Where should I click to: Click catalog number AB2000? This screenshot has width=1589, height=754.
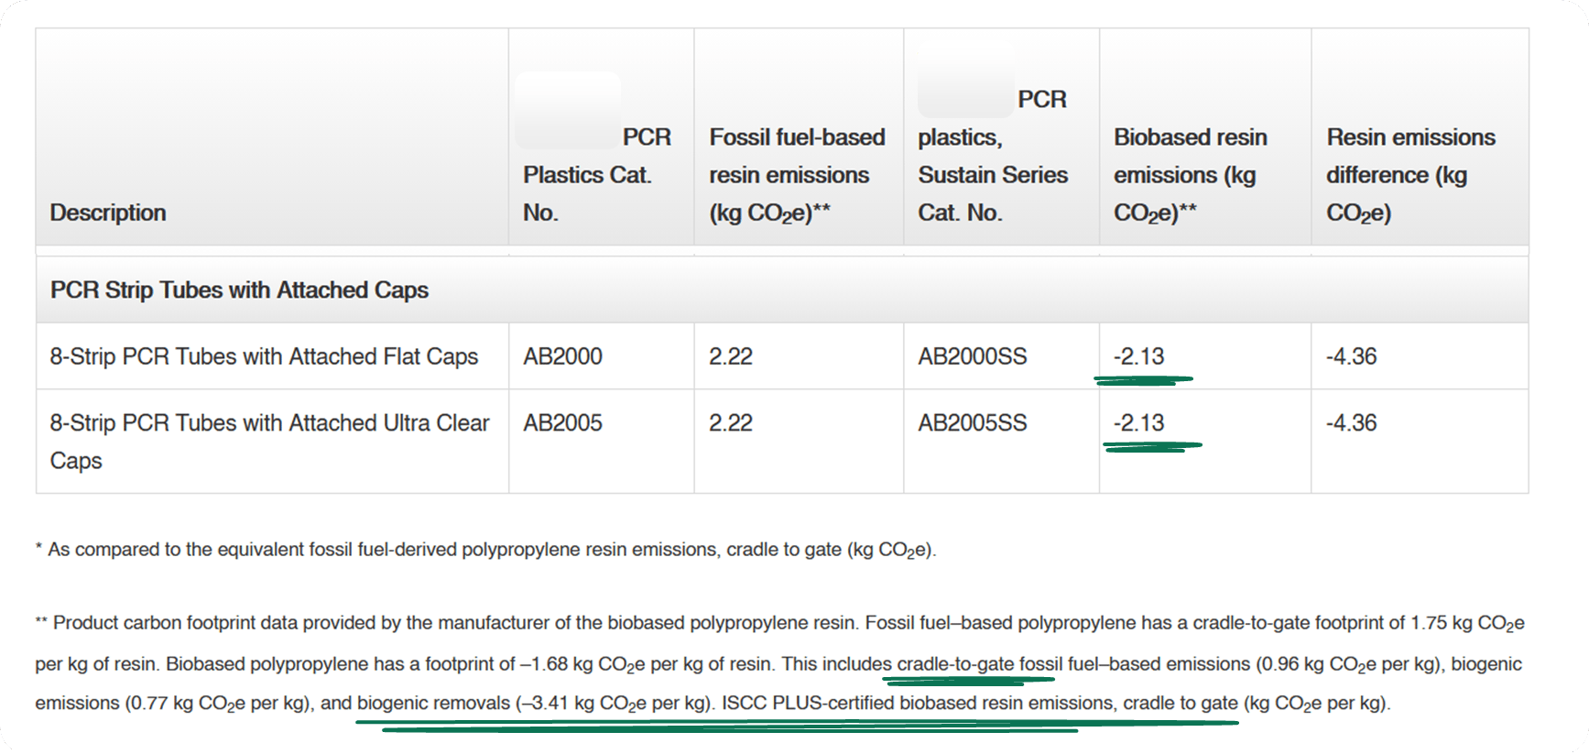[562, 356]
